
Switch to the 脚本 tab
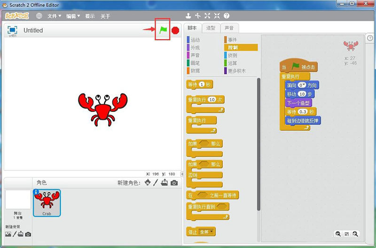(192, 28)
